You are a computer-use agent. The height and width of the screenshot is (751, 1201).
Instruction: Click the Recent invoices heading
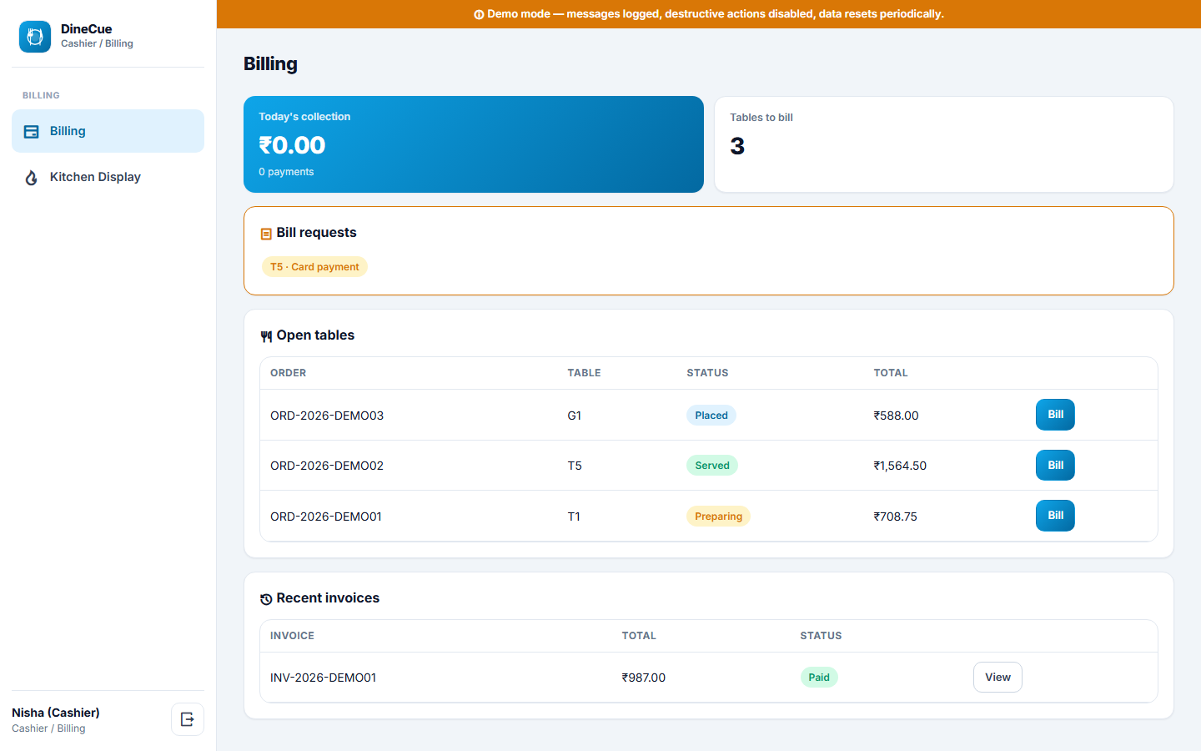tap(328, 598)
